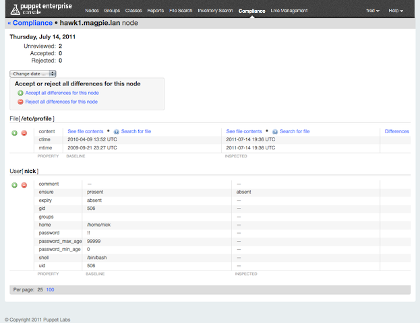Click inspected ensure value absent
Image resolution: width=420 pixels, height=323 pixels.
(244, 192)
